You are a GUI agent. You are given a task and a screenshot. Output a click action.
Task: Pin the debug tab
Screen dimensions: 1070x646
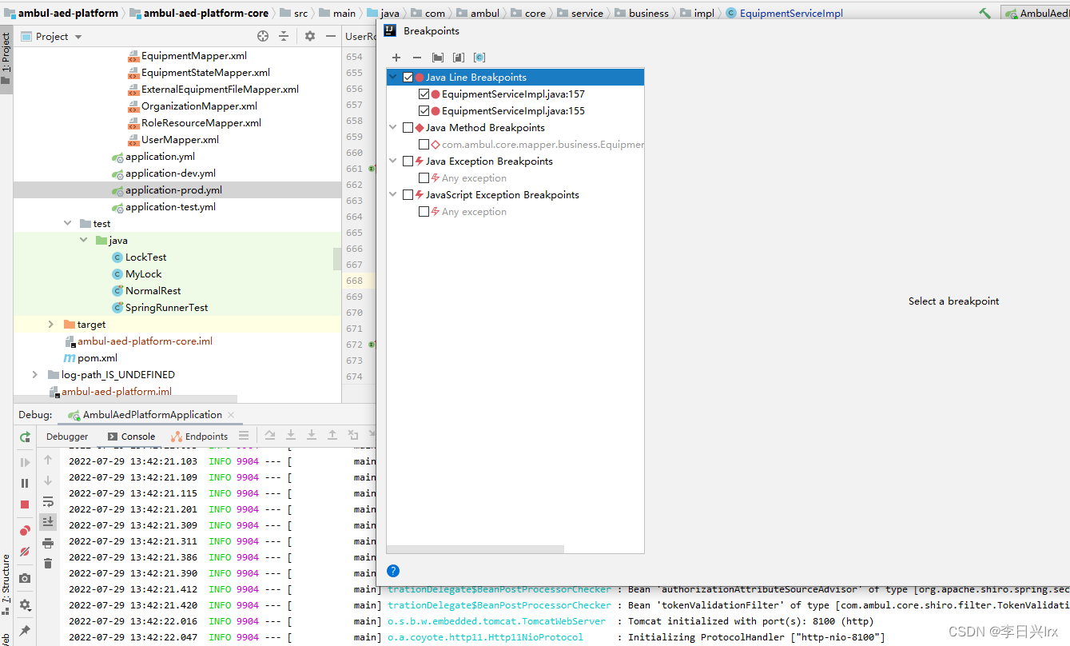pyautogui.click(x=25, y=631)
